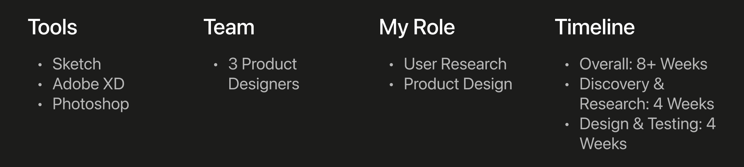
Task: Click the bullet beside Overall: 8+ Weeks
Action: click(567, 65)
